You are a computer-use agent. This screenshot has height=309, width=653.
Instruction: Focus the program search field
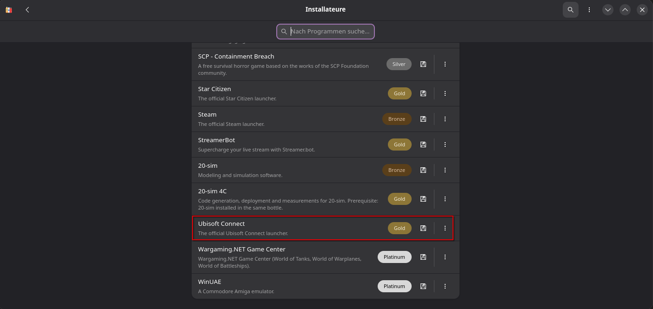(x=330, y=32)
